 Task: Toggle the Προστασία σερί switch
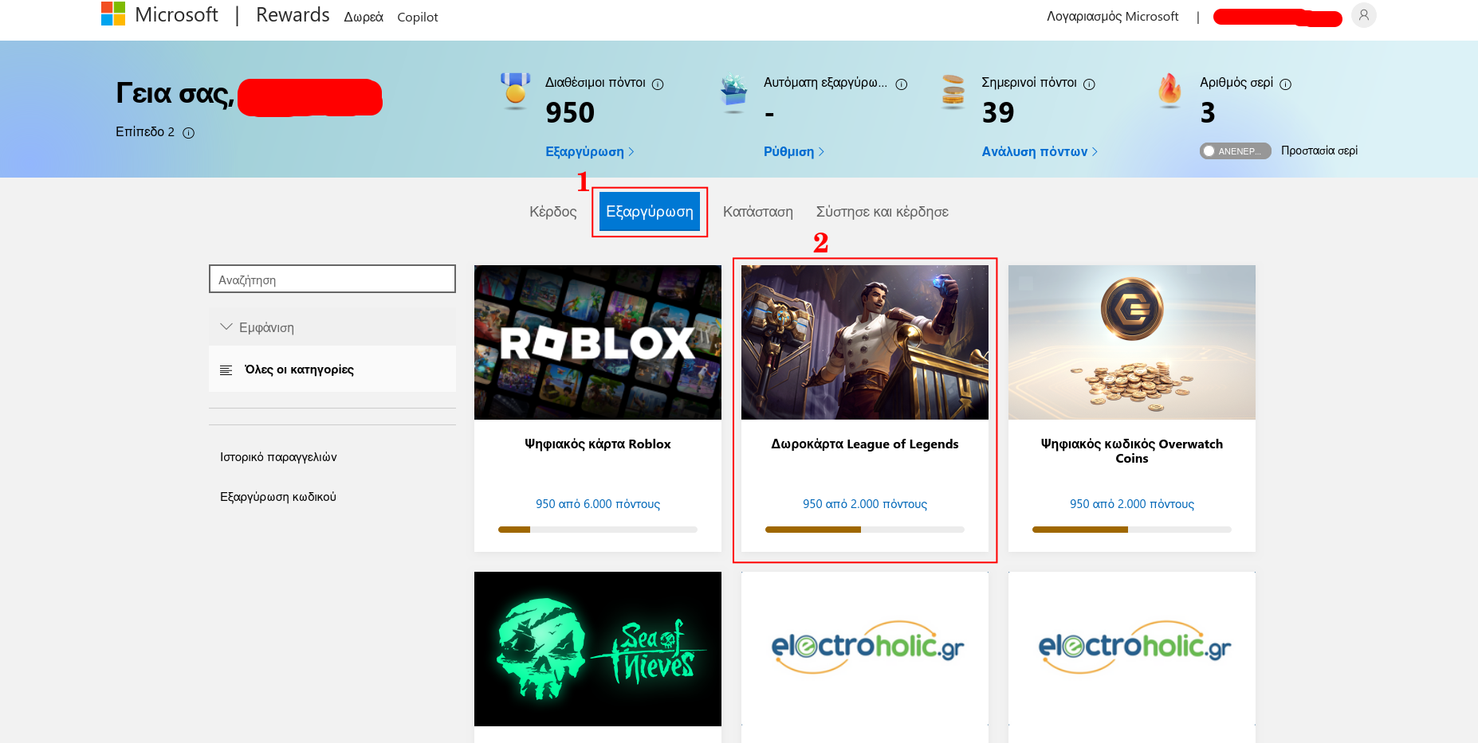coord(1235,151)
